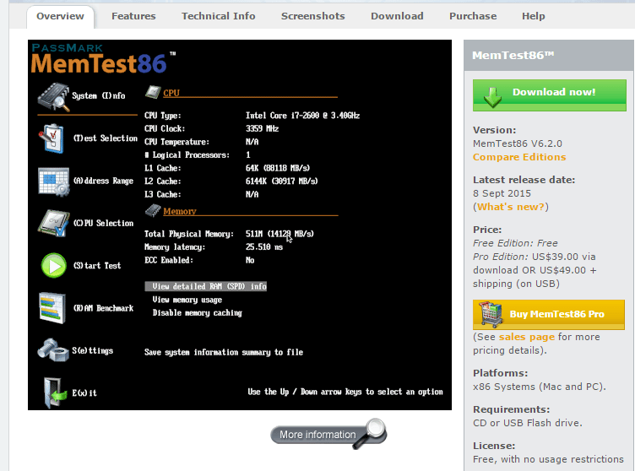Screen dimensions: 635x471
Task: Click the More information button
Action: coord(328,435)
